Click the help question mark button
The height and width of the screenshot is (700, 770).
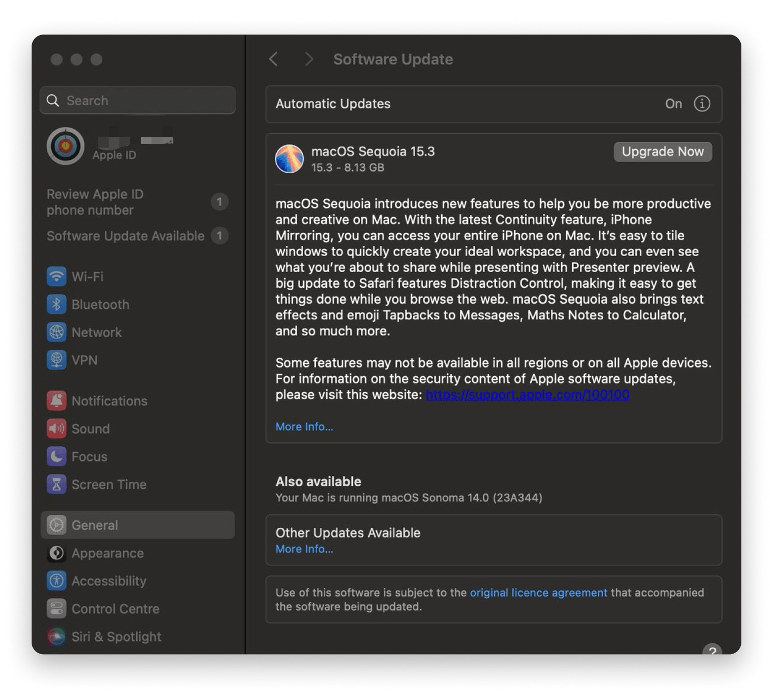(712, 650)
